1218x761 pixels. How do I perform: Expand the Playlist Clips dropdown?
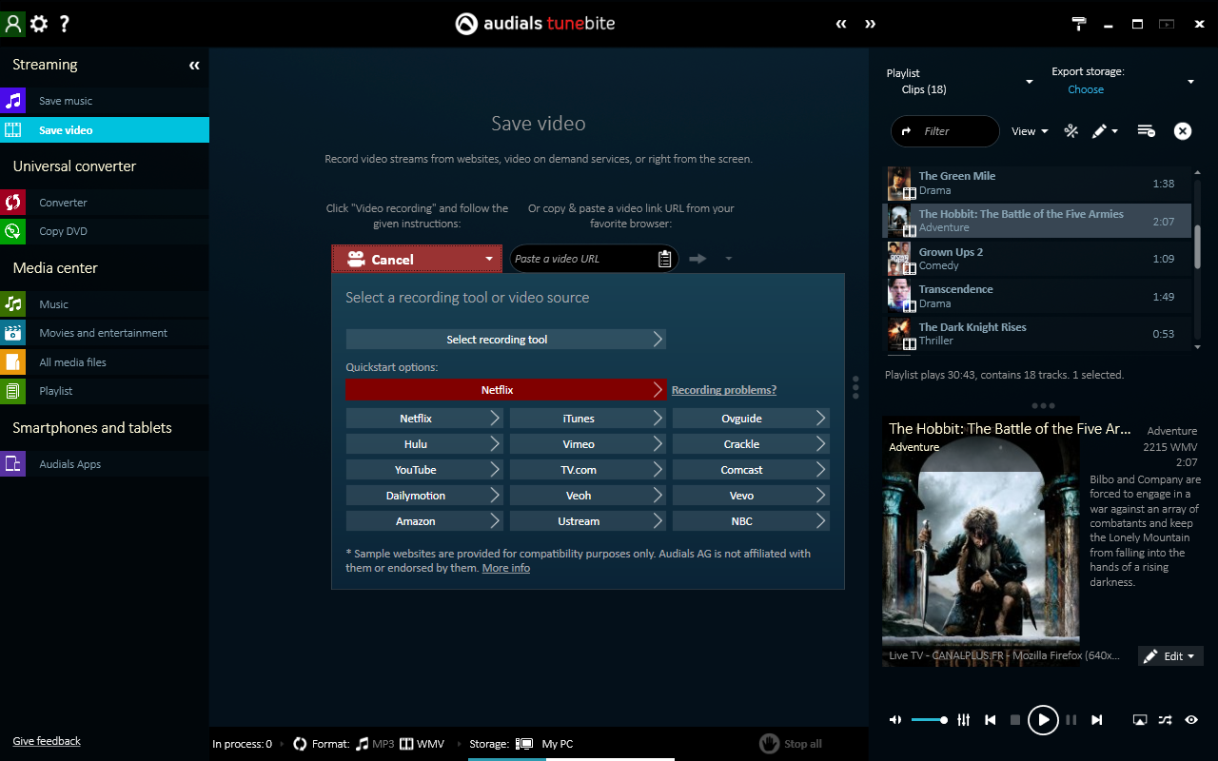(1029, 82)
